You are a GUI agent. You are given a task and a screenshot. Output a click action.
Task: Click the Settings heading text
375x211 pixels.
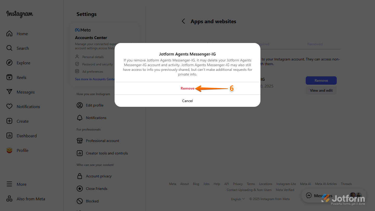click(x=86, y=14)
